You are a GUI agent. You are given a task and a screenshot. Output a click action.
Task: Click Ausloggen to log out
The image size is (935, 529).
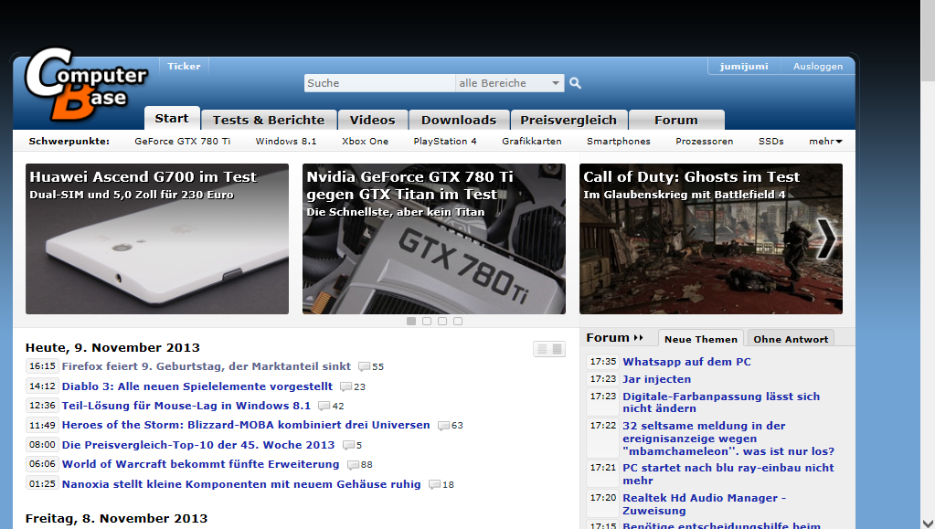click(817, 66)
